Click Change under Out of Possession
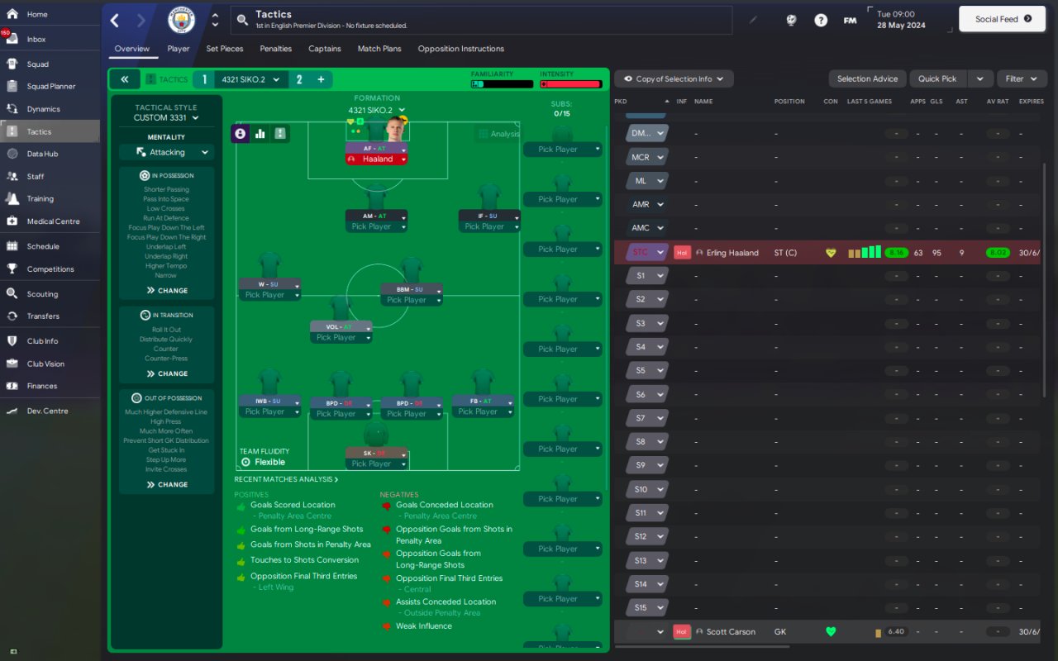 pyautogui.click(x=167, y=485)
